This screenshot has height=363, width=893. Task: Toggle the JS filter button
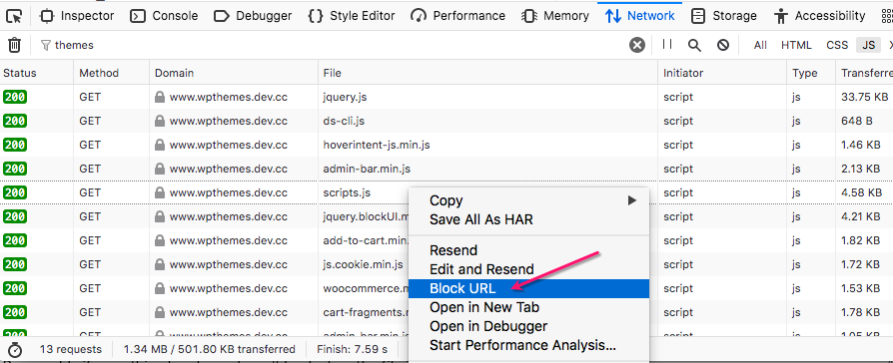(868, 45)
